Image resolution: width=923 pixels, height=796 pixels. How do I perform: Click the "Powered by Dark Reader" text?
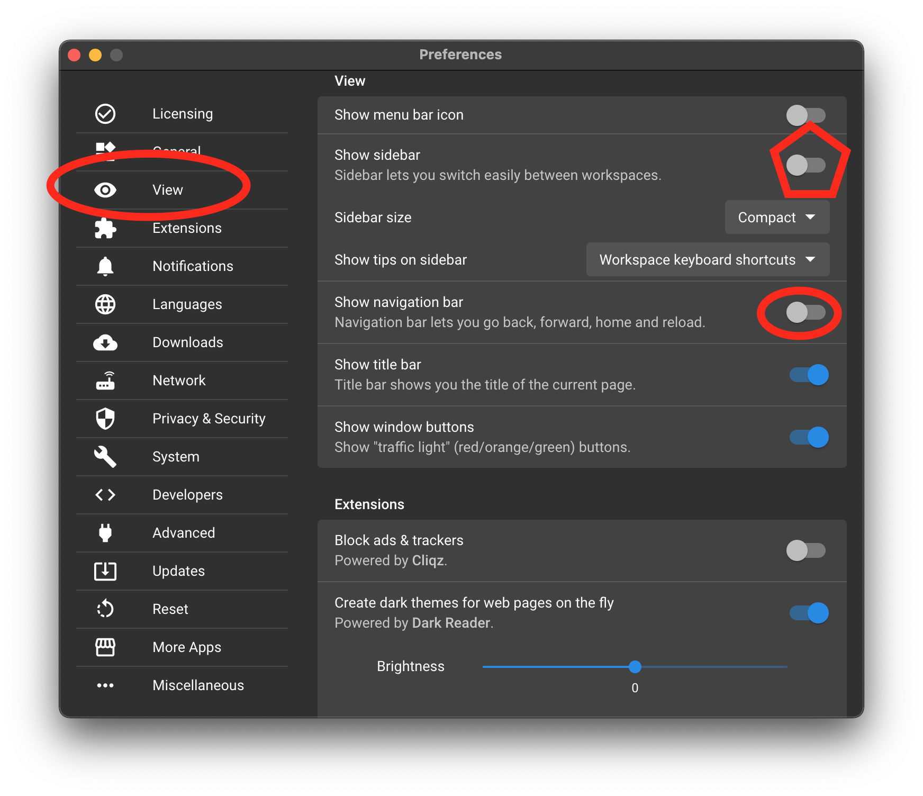pos(414,623)
